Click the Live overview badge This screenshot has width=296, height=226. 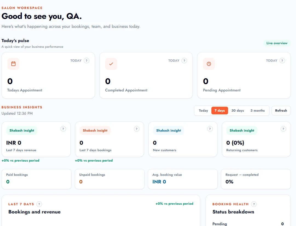[x=277, y=43]
